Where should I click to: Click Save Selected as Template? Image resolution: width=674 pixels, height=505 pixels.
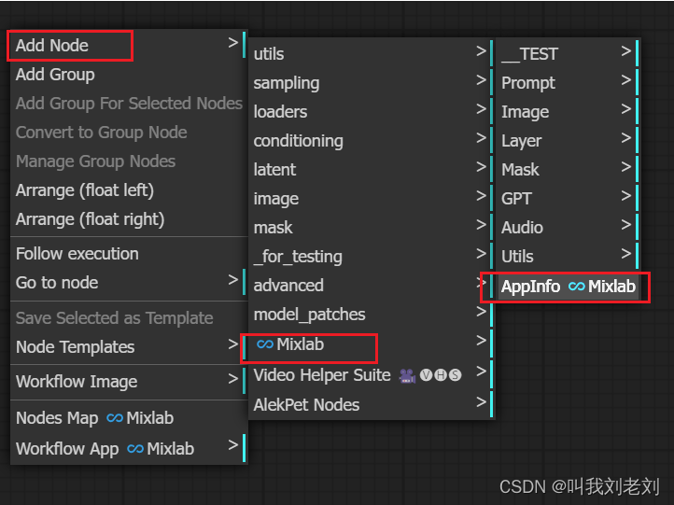[128, 318]
